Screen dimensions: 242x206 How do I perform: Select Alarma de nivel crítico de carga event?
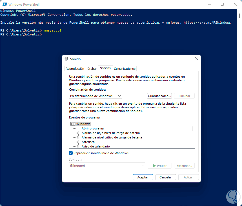[112, 137]
